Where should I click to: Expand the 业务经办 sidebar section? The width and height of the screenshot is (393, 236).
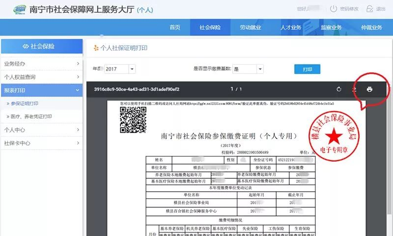click(41, 64)
